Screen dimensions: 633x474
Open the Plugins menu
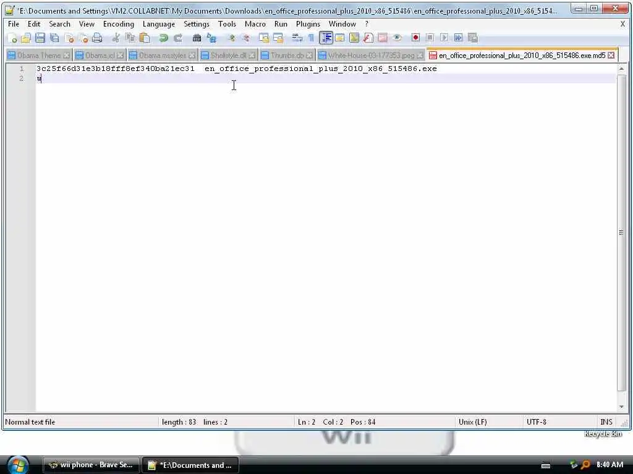(308, 24)
